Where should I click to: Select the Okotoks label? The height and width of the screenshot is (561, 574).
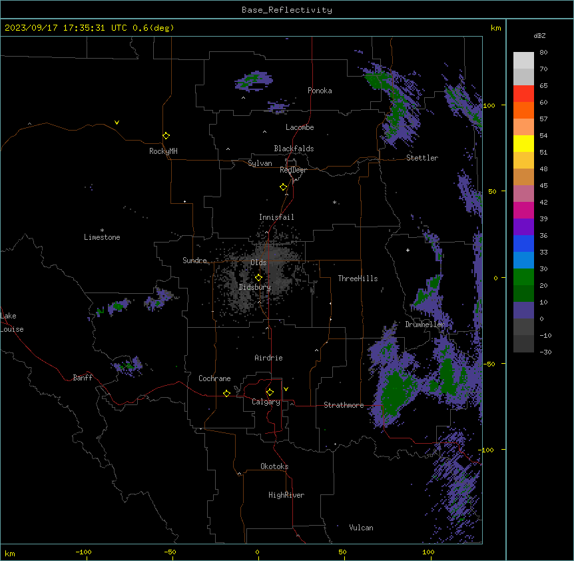(x=274, y=466)
